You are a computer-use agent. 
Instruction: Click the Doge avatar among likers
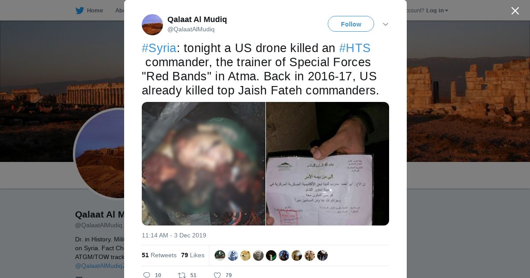tap(246, 255)
